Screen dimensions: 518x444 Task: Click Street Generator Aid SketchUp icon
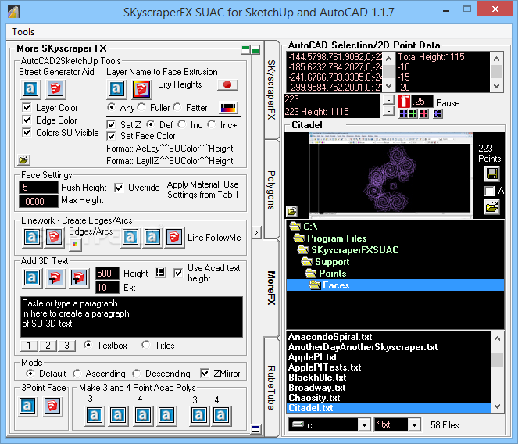coord(55,88)
